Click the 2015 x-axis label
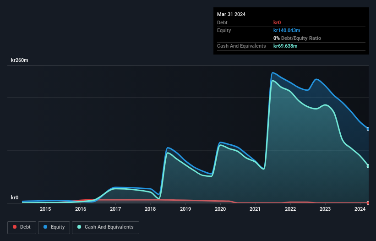The image size is (376, 241). [45, 209]
